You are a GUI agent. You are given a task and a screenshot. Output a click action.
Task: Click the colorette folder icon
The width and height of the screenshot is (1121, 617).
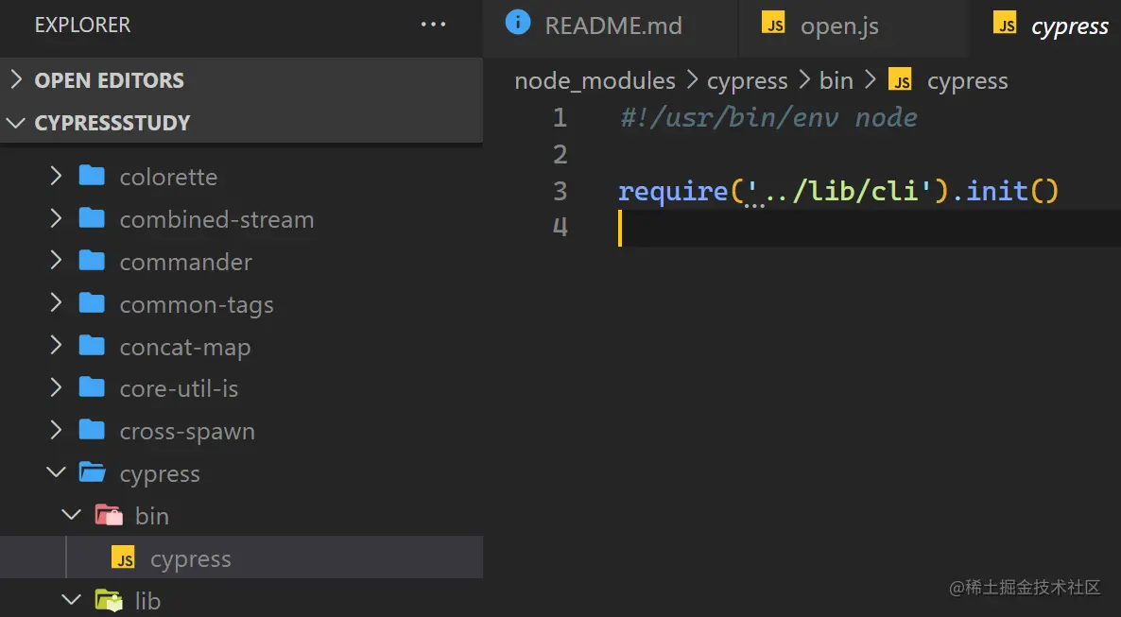[92, 176]
